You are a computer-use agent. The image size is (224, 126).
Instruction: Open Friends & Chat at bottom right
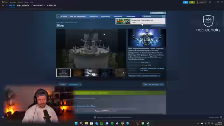coord(216,118)
